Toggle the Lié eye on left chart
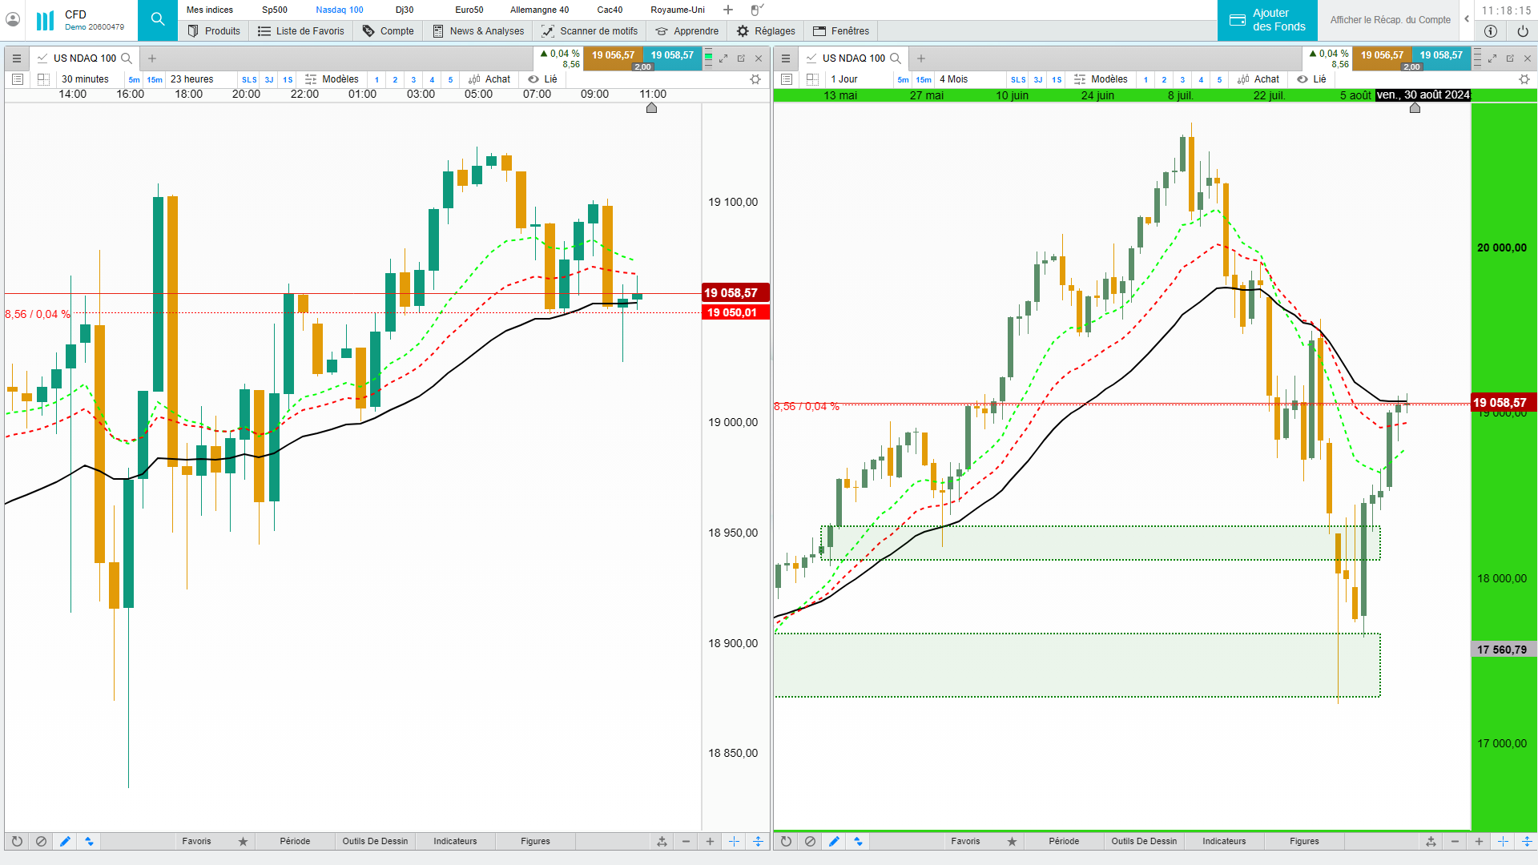This screenshot has width=1538, height=865. (533, 79)
